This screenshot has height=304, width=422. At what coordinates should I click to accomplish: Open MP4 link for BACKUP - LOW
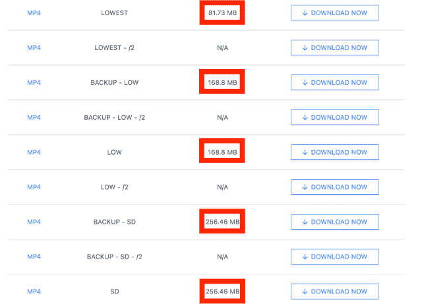pos(34,82)
